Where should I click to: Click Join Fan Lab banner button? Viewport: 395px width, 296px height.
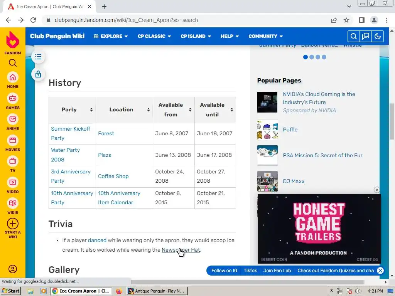(x=277, y=271)
